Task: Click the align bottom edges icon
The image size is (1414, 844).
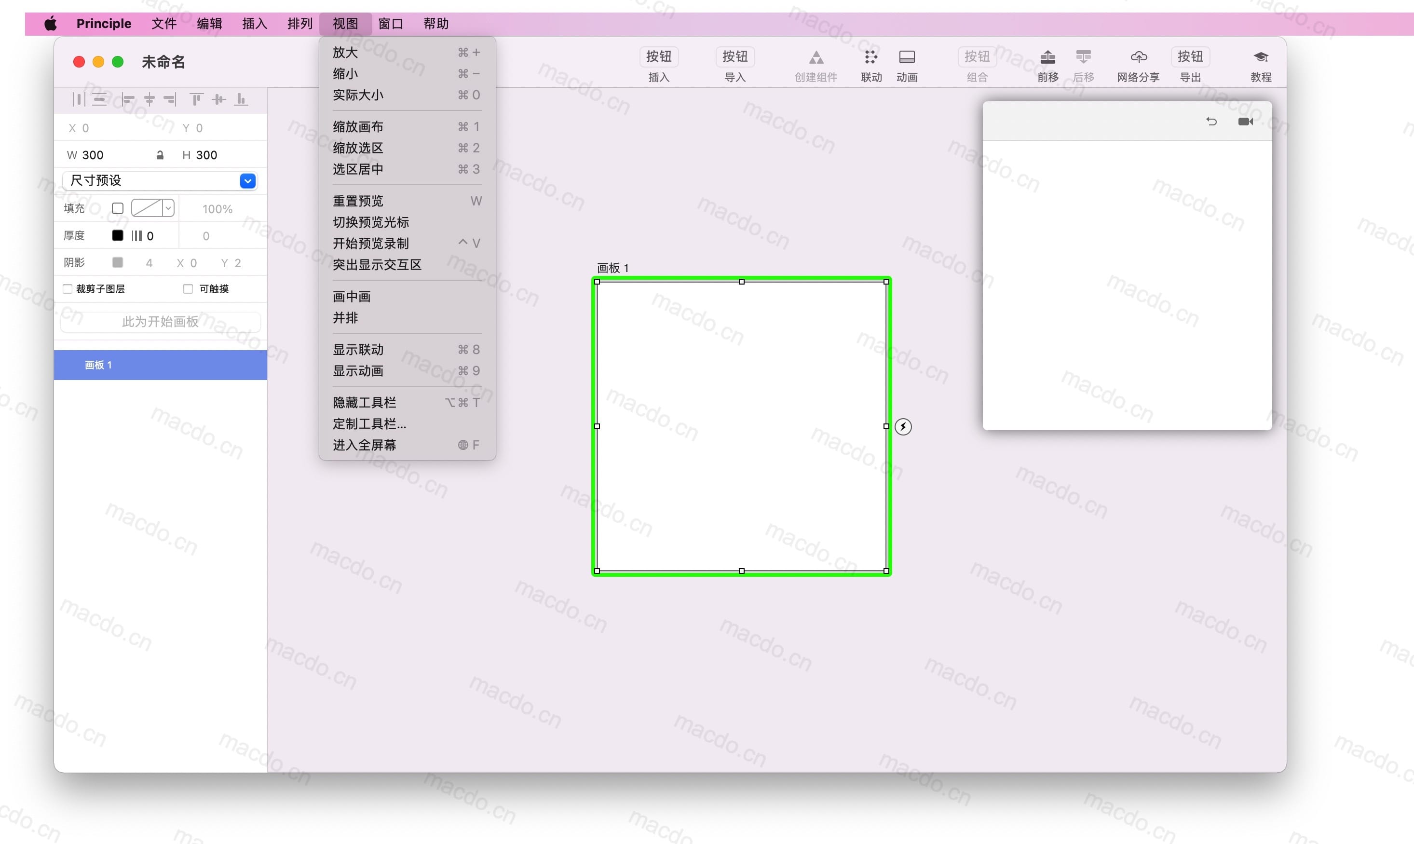Action: click(x=241, y=99)
